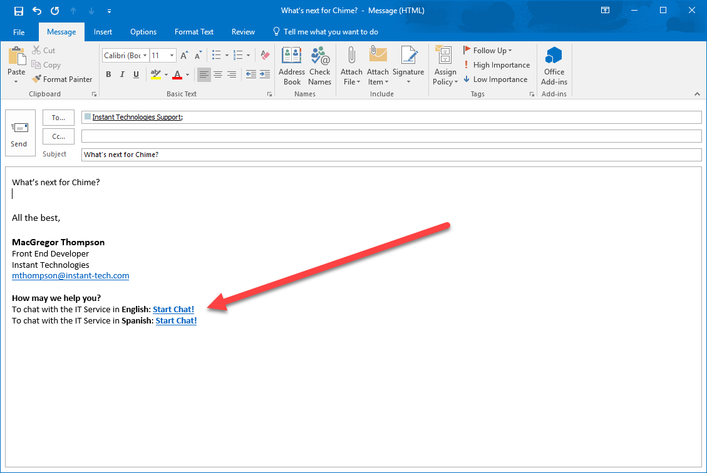The image size is (707, 473).
Task: Switch to the Options tab
Action: pos(143,32)
